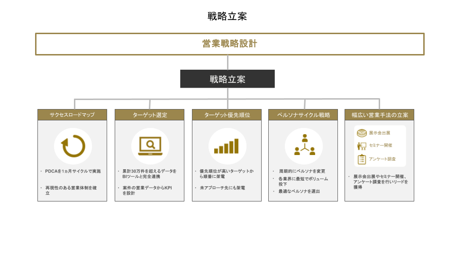Select the people network persona icon
Screen dimensions: 455x256
coord(304,146)
